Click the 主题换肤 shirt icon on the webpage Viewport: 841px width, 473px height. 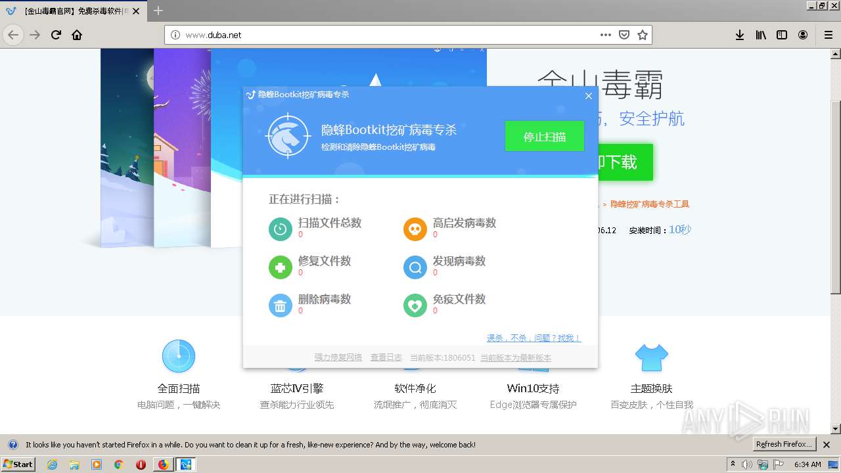pyautogui.click(x=651, y=357)
